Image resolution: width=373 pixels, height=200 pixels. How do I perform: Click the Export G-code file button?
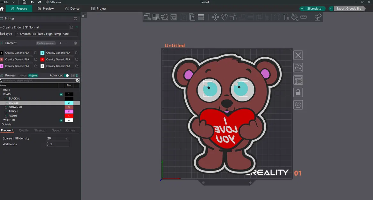(349, 9)
